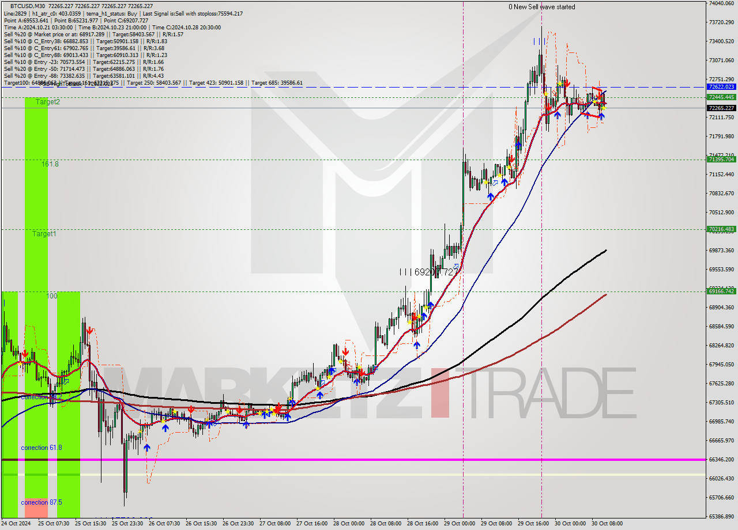This screenshot has width=738, height=530.
Task: Click the '24 Oct 2024' date label
Action: (16, 524)
